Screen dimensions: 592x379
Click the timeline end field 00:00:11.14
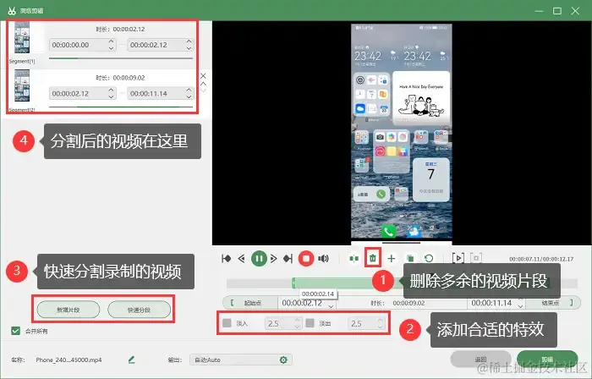click(x=496, y=303)
